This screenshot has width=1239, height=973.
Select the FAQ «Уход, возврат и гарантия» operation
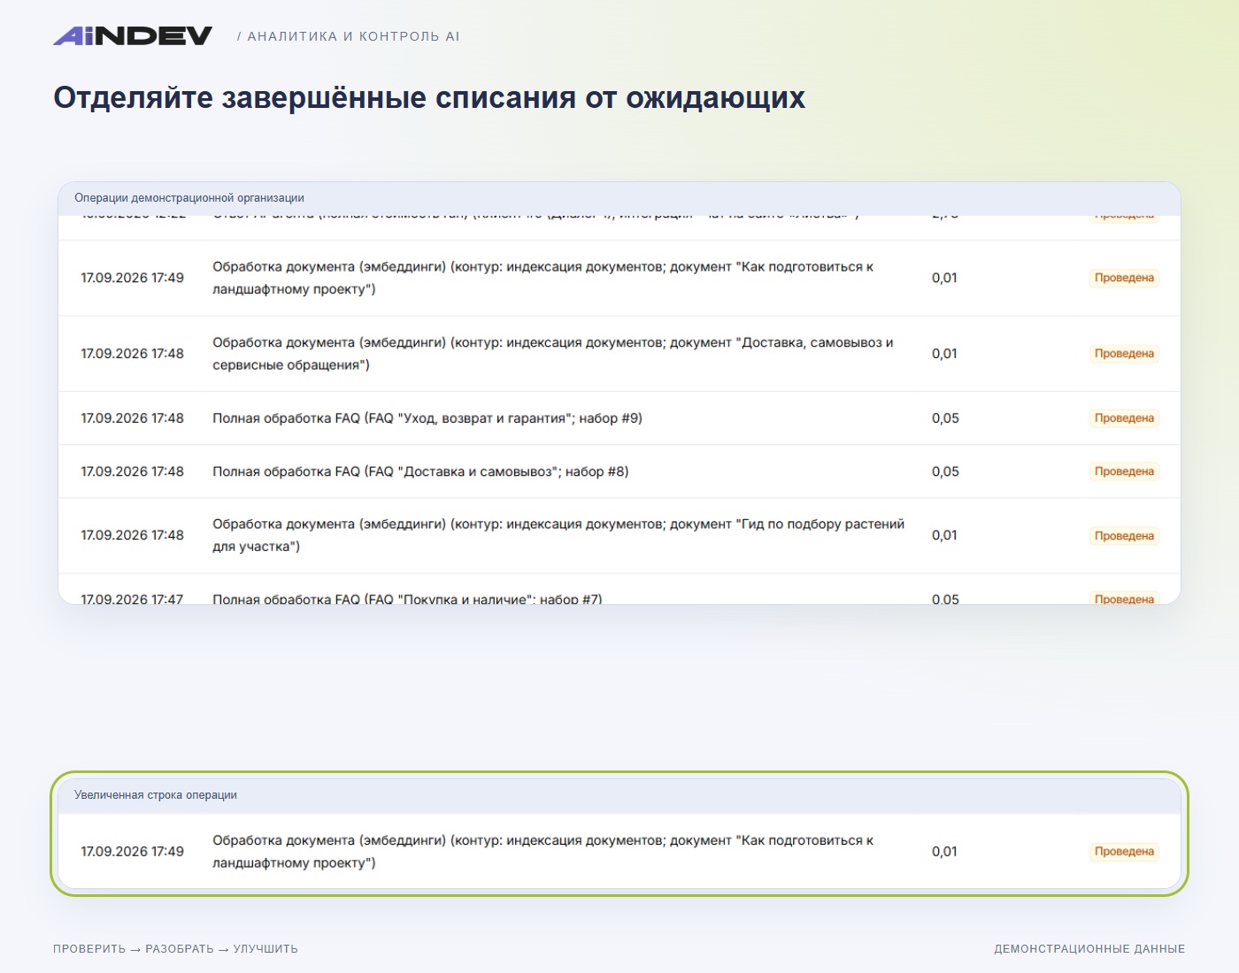click(619, 418)
